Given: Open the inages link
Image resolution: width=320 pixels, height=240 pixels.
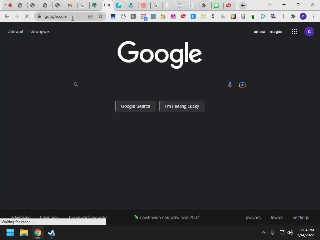Looking at the screenshot, I should click(x=276, y=32).
